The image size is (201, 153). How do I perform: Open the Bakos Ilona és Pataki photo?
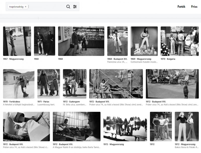click(187, 126)
